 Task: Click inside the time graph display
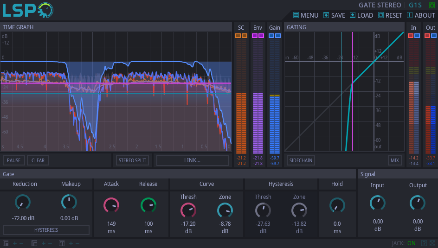116,91
